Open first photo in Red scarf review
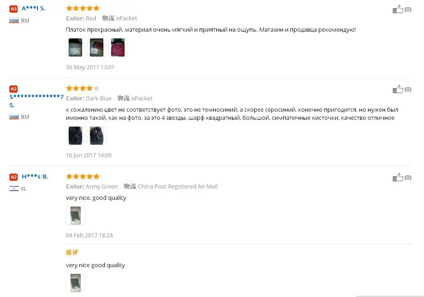Image resolution: width=424 pixels, height=297 pixels. click(75, 47)
